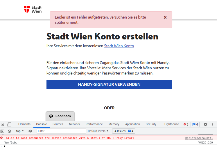This screenshot has width=217, height=147.
Task: Switch to the Security tab
Action: point(151,124)
